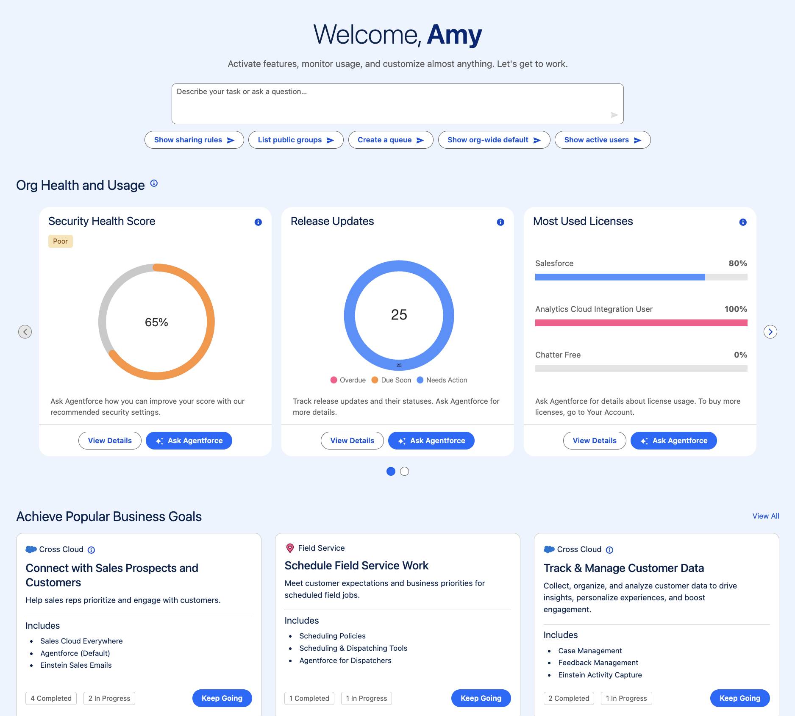Open View All business goals link
The width and height of the screenshot is (795, 716).
766,516
